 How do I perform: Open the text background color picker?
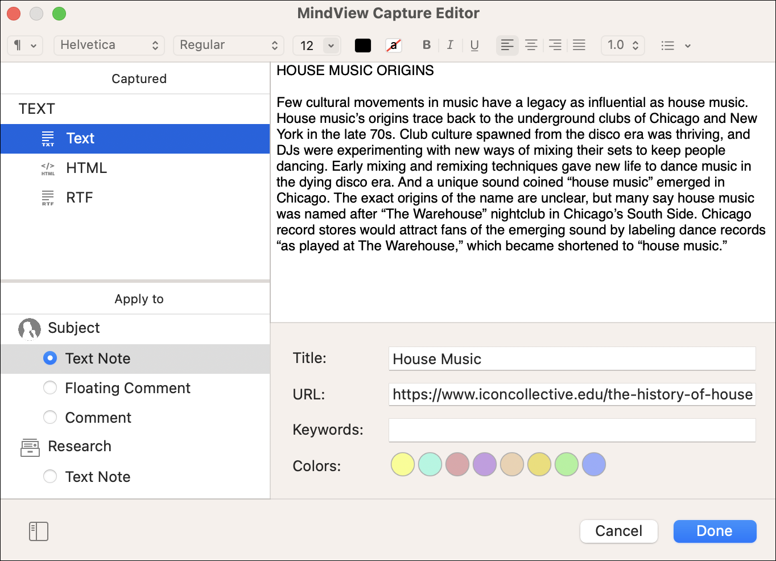(393, 46)
